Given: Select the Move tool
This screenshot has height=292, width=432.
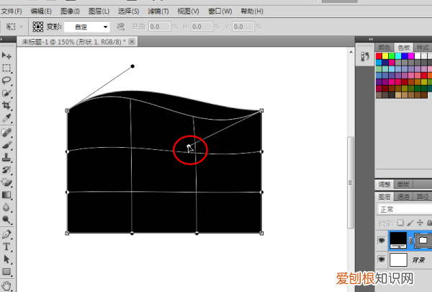Looking at the screenshot, I should pos(6,56).
